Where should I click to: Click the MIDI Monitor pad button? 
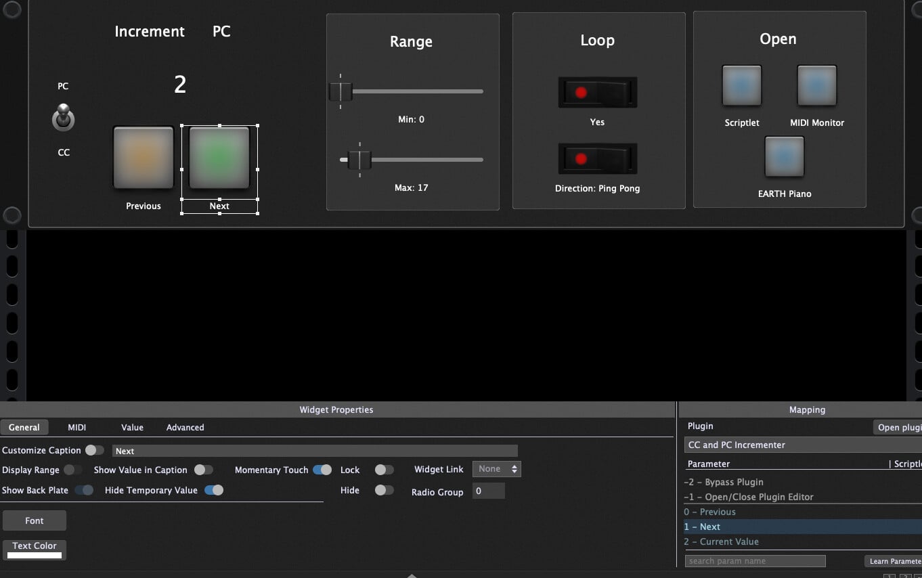[x=816, y=86]
